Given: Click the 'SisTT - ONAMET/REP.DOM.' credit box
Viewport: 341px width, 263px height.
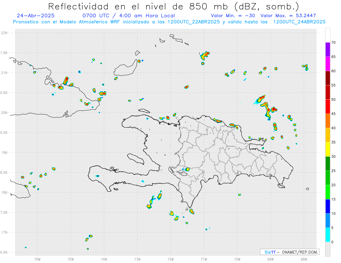Looking at the screenshot, I should click(290, 252).
